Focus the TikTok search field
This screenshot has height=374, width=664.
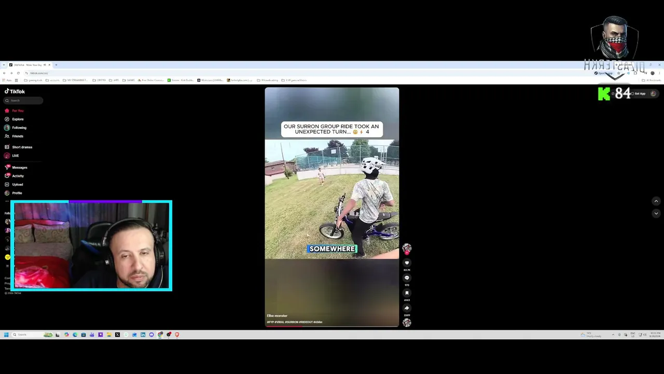(x=23, y=100)
